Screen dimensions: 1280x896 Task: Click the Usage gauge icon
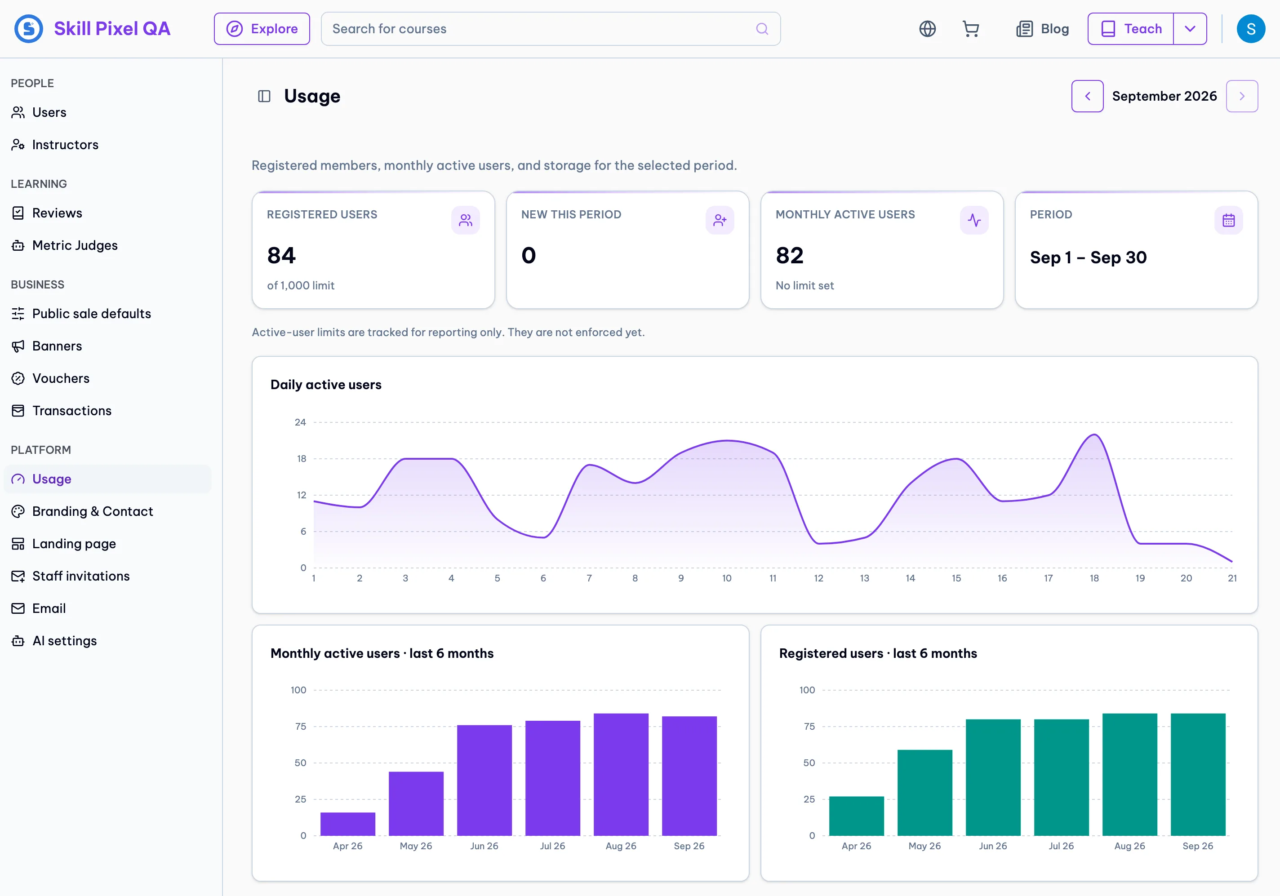point(18,479)
